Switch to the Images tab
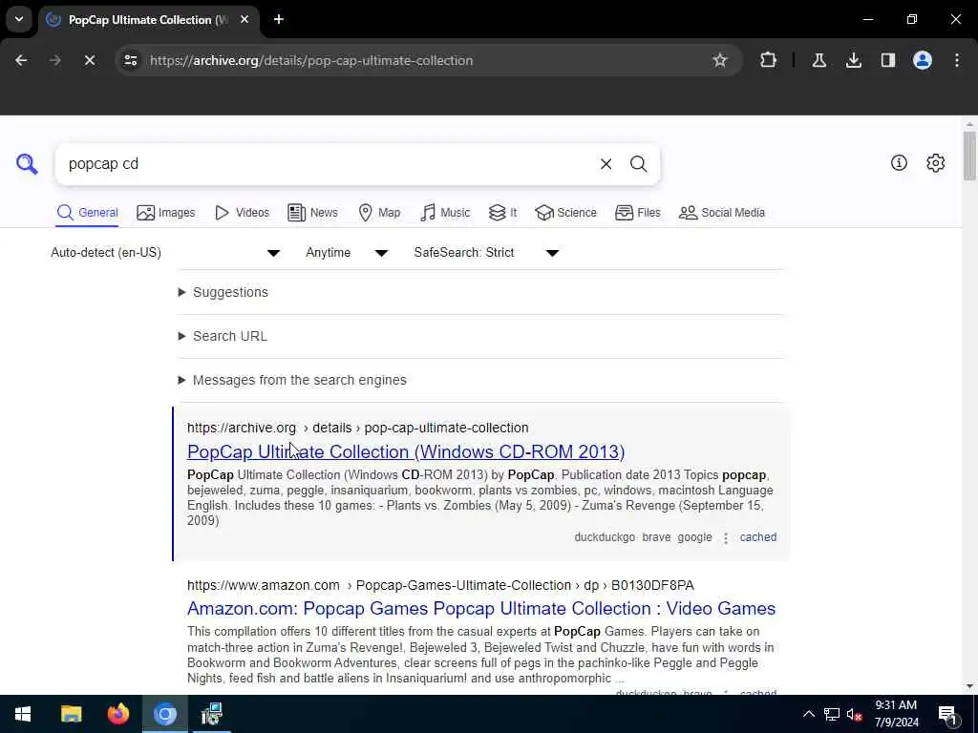The image size is (978, 733). [166, 213]
